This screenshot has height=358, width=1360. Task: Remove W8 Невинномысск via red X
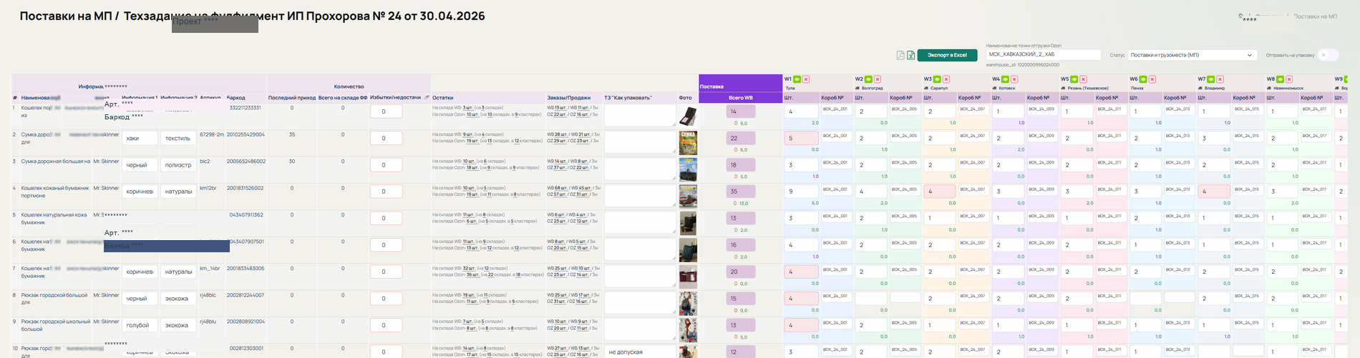pos(1289,79)
